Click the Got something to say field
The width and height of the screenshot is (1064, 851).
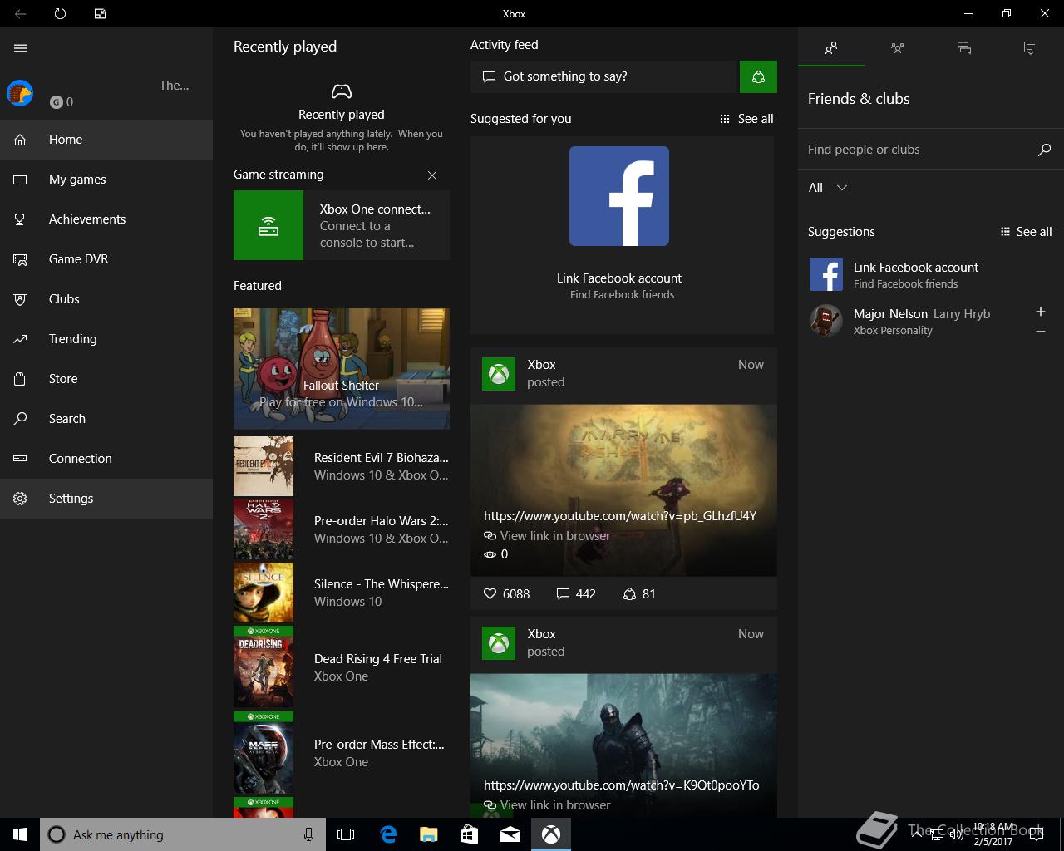point(604,76)
